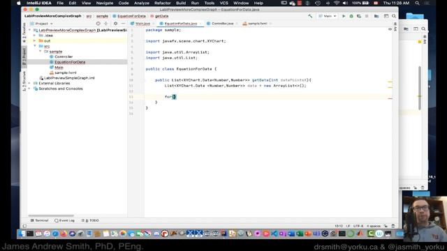The image size is (447, 251).
Task: Expand External Libraries node
Action: click(29, 84)
